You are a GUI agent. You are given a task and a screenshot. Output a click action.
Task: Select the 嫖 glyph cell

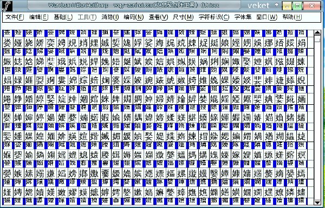tap(160, 173)
